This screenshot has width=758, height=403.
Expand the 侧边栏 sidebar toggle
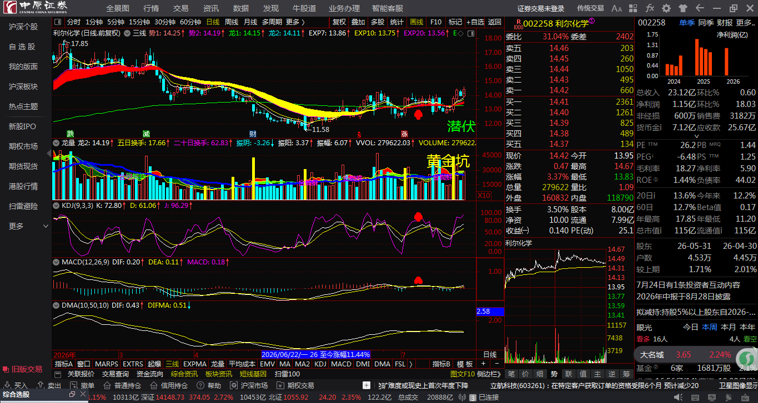[489, 374]
